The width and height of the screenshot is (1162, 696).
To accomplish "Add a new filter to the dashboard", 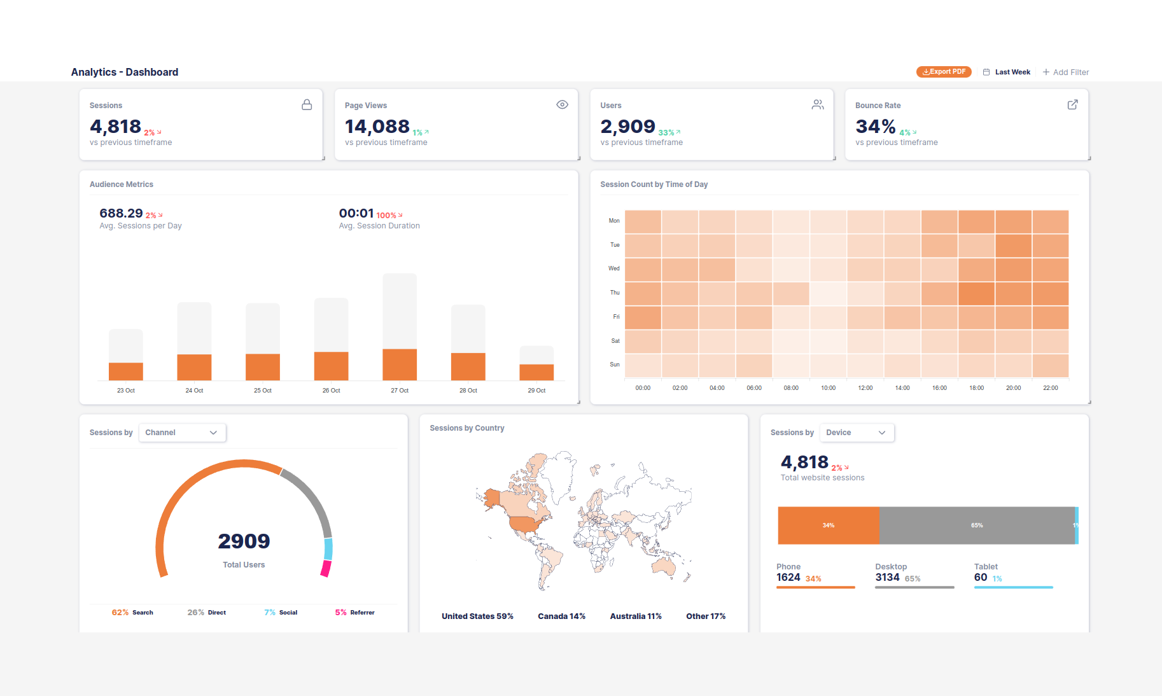I will click(1065, 73).
